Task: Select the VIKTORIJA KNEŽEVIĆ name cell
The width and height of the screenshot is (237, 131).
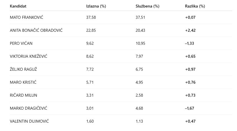Action: point(28,56)
